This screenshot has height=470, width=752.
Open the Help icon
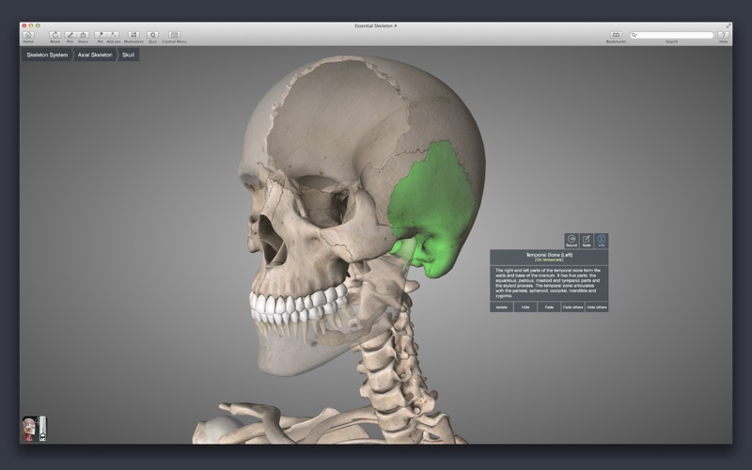(723, 35)
